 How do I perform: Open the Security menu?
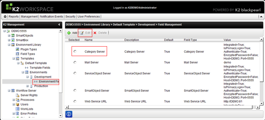(70, 16)
